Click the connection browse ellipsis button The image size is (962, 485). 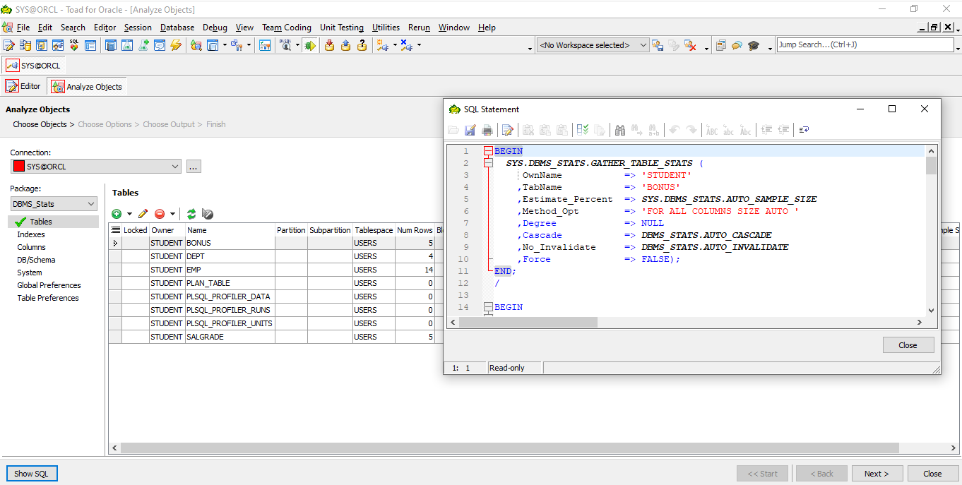194,167
